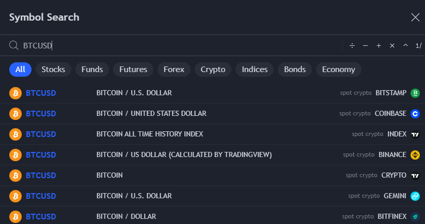Click the Bitstamp exchange logo icon

415,93
